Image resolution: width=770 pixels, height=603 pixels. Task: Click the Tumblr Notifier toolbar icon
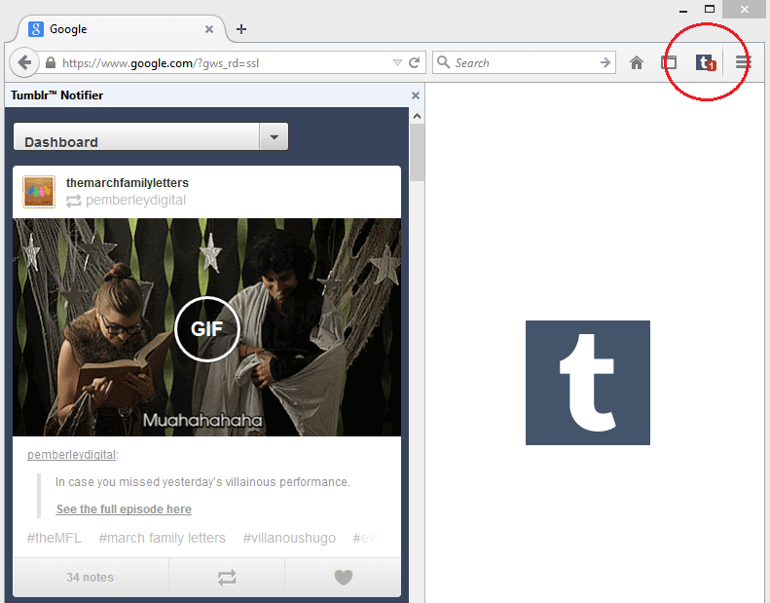706,63
